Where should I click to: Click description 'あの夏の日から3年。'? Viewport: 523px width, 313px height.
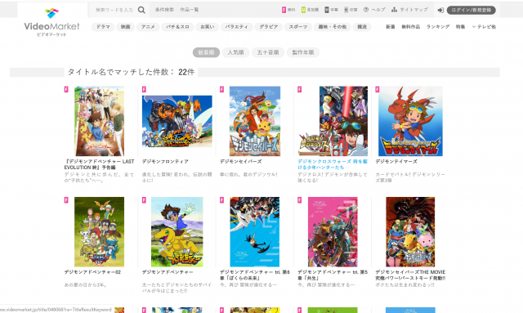[x=85, y=285]
